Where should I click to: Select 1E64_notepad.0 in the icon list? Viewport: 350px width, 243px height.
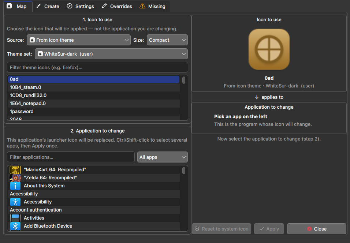click(94, 103)
